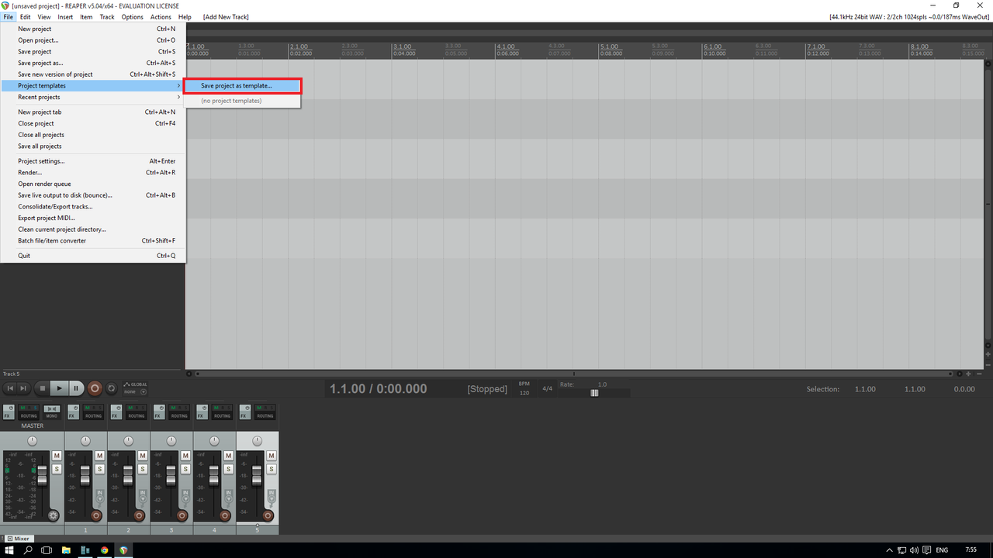993x558 pixels.
Task: Open the Options menu in menu bar
Action: [132, 16]
